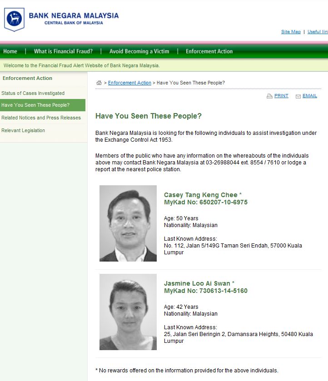The image size is (328, 381).
Task: Click the Site Map link
Action: click(291, 32)
